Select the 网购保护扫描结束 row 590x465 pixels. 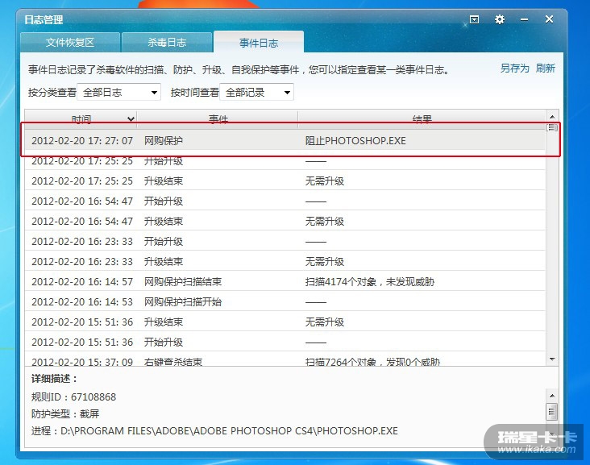click(x=285, y=282)
